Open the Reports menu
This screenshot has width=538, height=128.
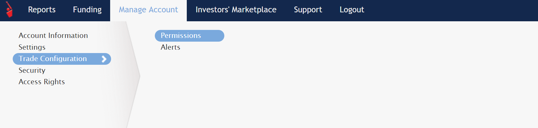click(x=42, y=10)
